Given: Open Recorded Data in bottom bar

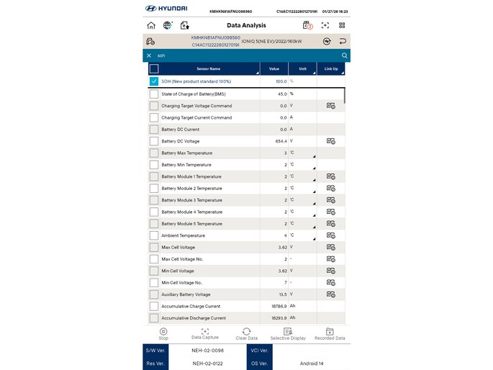Looking at the screenshot, I should click(x=330, y=333).
